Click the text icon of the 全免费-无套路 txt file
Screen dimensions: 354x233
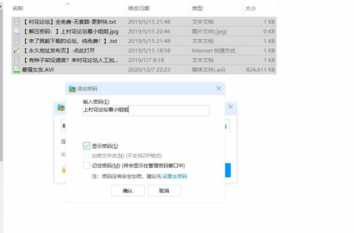pos(17,22)
